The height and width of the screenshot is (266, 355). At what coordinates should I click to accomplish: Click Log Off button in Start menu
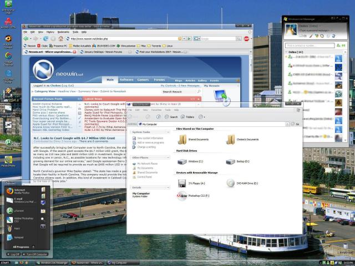coord(13,254)
